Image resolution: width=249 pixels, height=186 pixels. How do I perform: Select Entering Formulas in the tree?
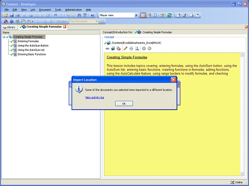click(x=28, y=41)
